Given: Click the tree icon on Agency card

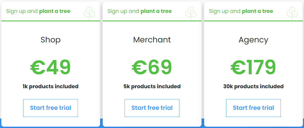Looking at the screenshot, I should click(292, 14).
